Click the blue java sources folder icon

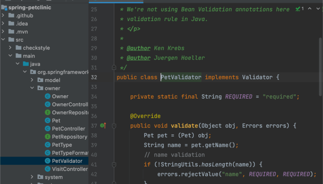pyautogui.click(x=26, y=64)
